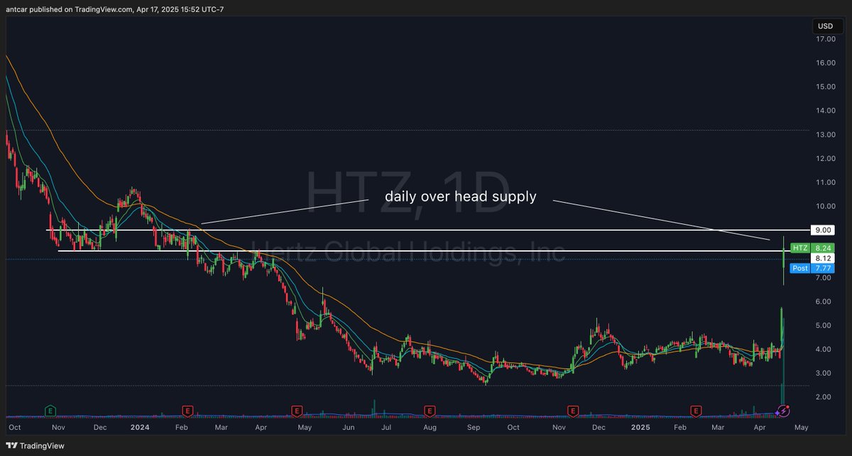Screen dimensions: 852x456
Task: Click the TradingView logo in the footer
Action: tap(35, 445)
